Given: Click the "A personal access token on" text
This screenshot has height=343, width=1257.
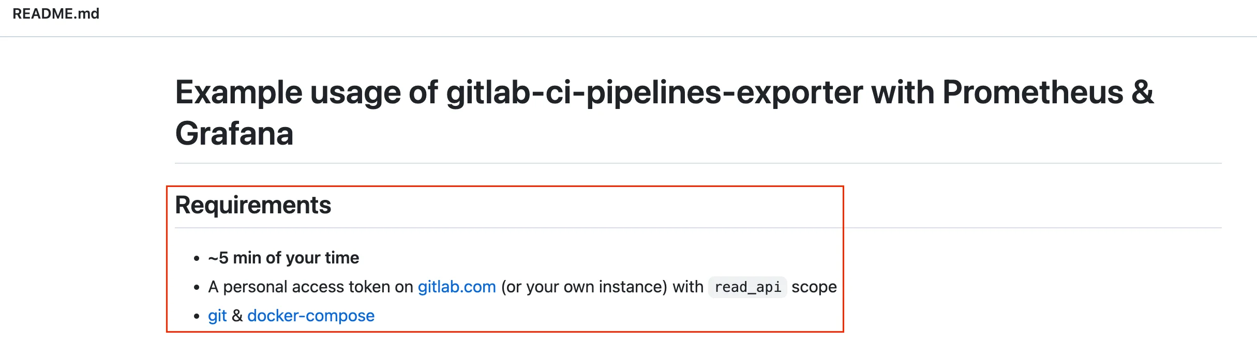Looking at the screenshot, I should [310, 287].
